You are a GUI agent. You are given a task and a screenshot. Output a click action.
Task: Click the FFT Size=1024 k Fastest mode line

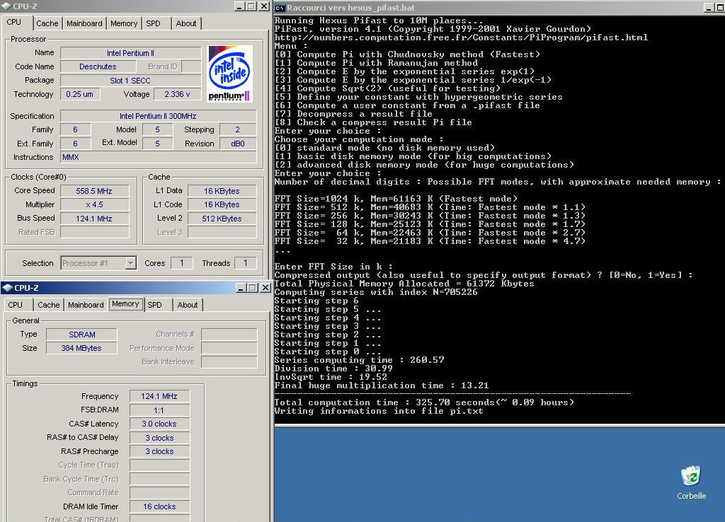[396, 199]
